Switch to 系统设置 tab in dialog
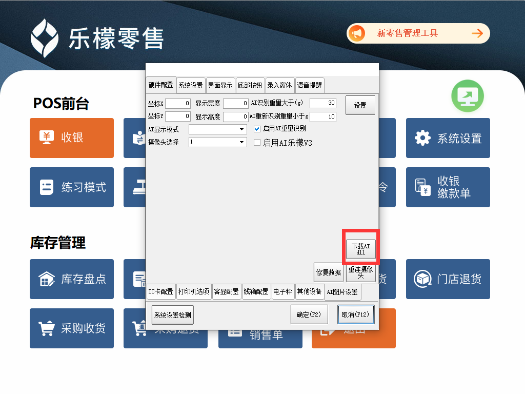This screenshot has height=394, width=525. [191, 86]
